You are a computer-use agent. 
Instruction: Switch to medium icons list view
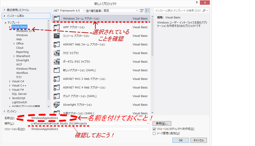tap(147, 11)
